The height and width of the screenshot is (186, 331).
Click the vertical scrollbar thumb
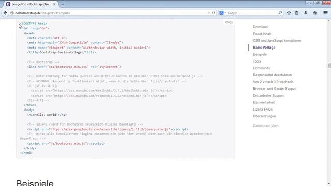(x=329, y=66)
